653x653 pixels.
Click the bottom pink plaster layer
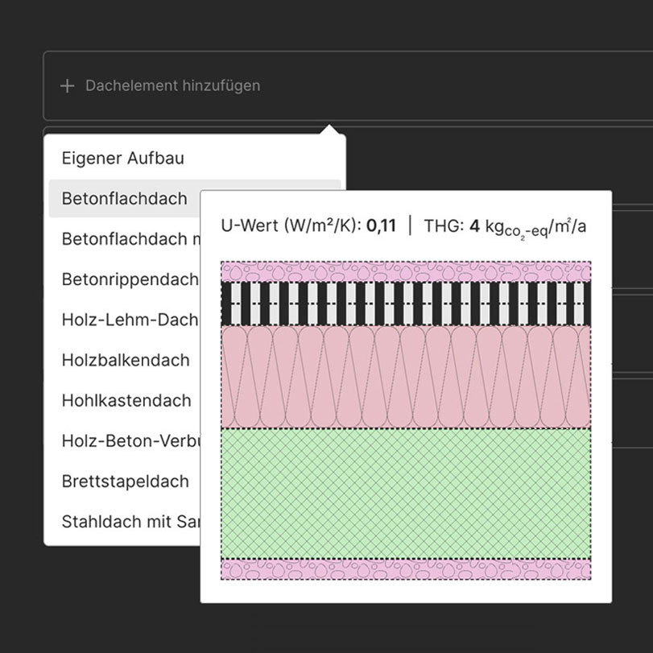click(x=406, y=569)
